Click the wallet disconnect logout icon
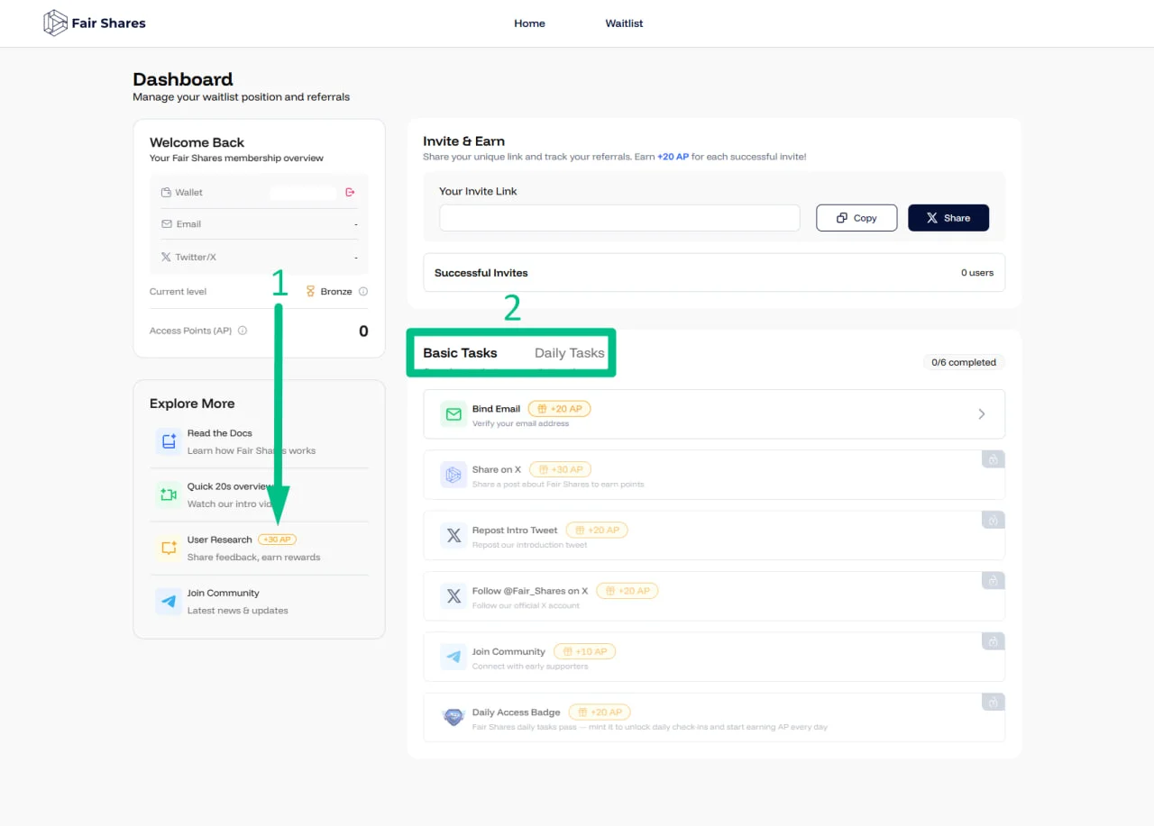The image size is (1154, 826). click(350, 192)
